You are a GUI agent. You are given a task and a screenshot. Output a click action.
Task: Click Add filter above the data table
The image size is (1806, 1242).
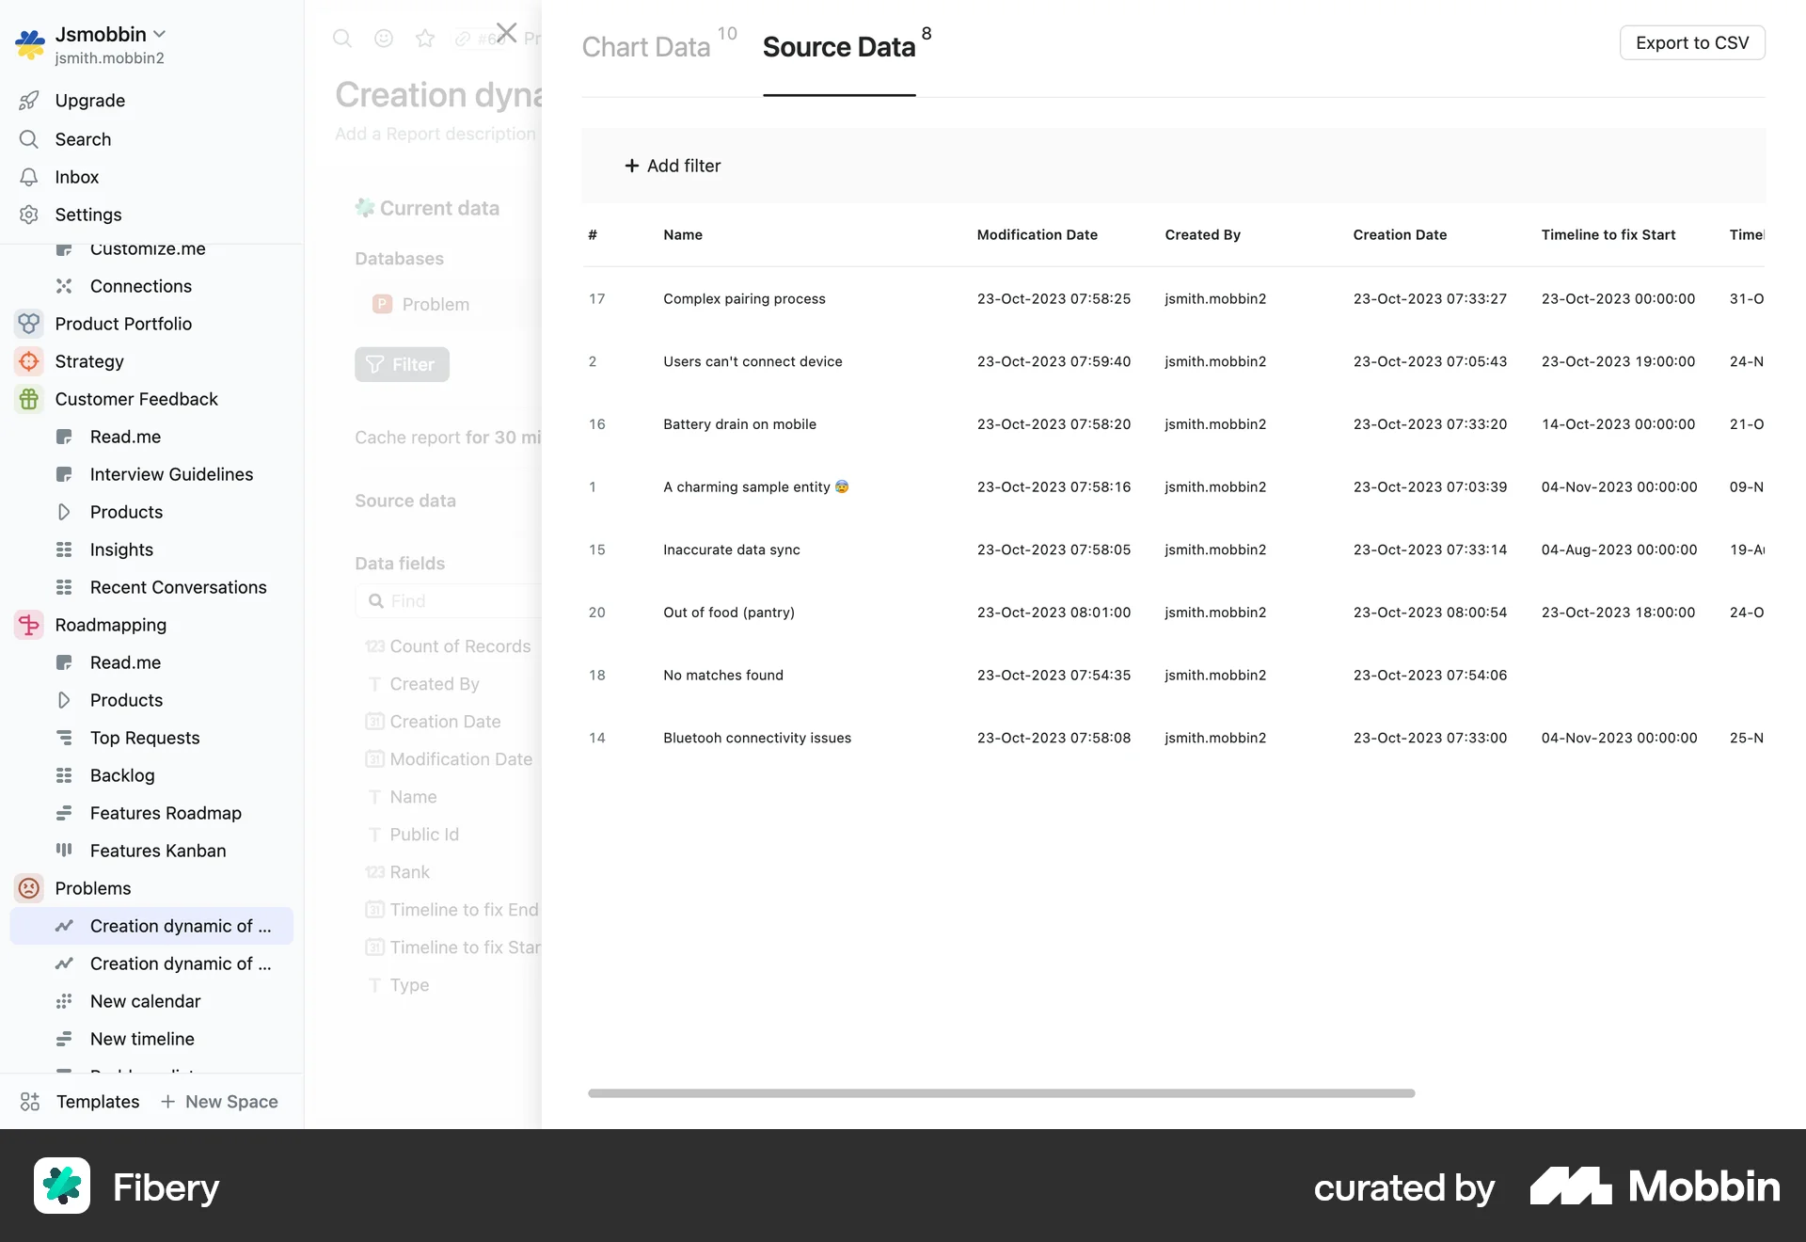[673, 166]
